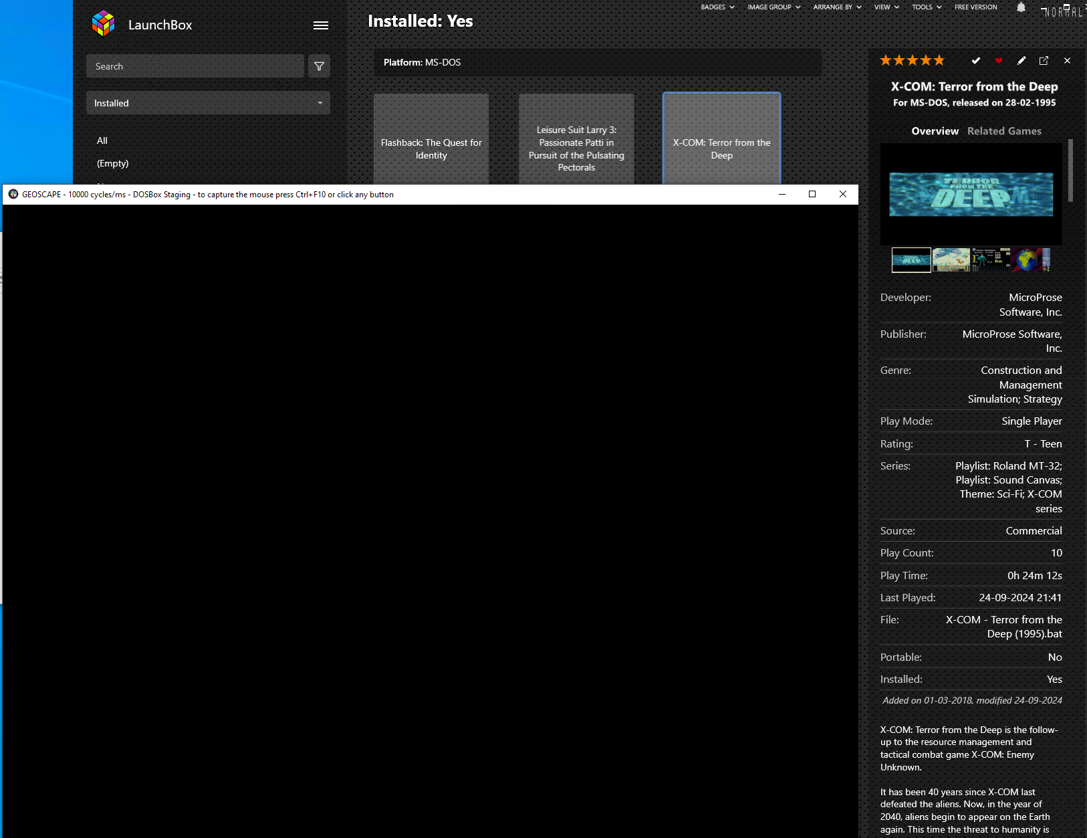Click the LaunchBox cube logo
This screenshot has width=1087, height=838.
(103, 24)
